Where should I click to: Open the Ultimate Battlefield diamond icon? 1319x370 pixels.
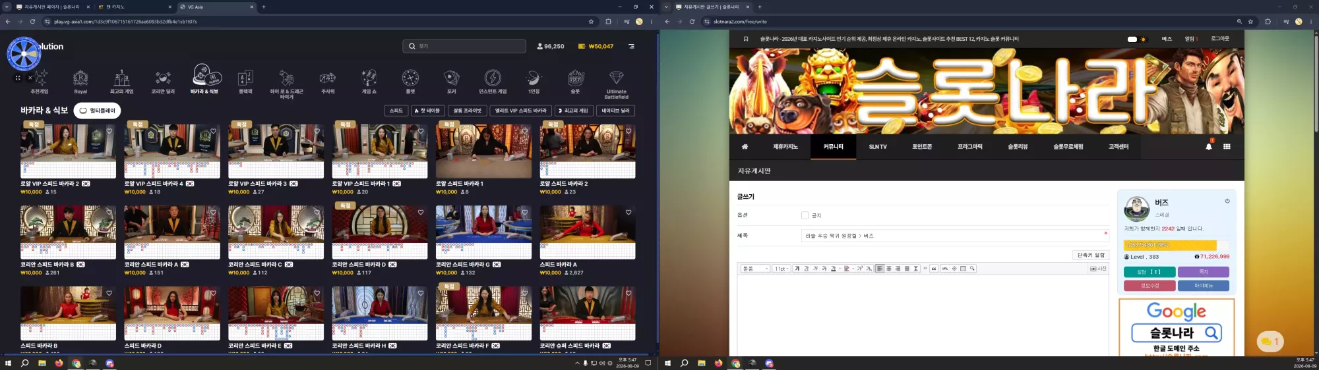click(x=617, y=78)
